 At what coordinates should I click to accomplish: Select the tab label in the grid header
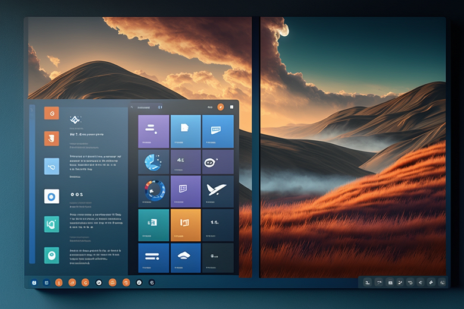pos(143,108)
